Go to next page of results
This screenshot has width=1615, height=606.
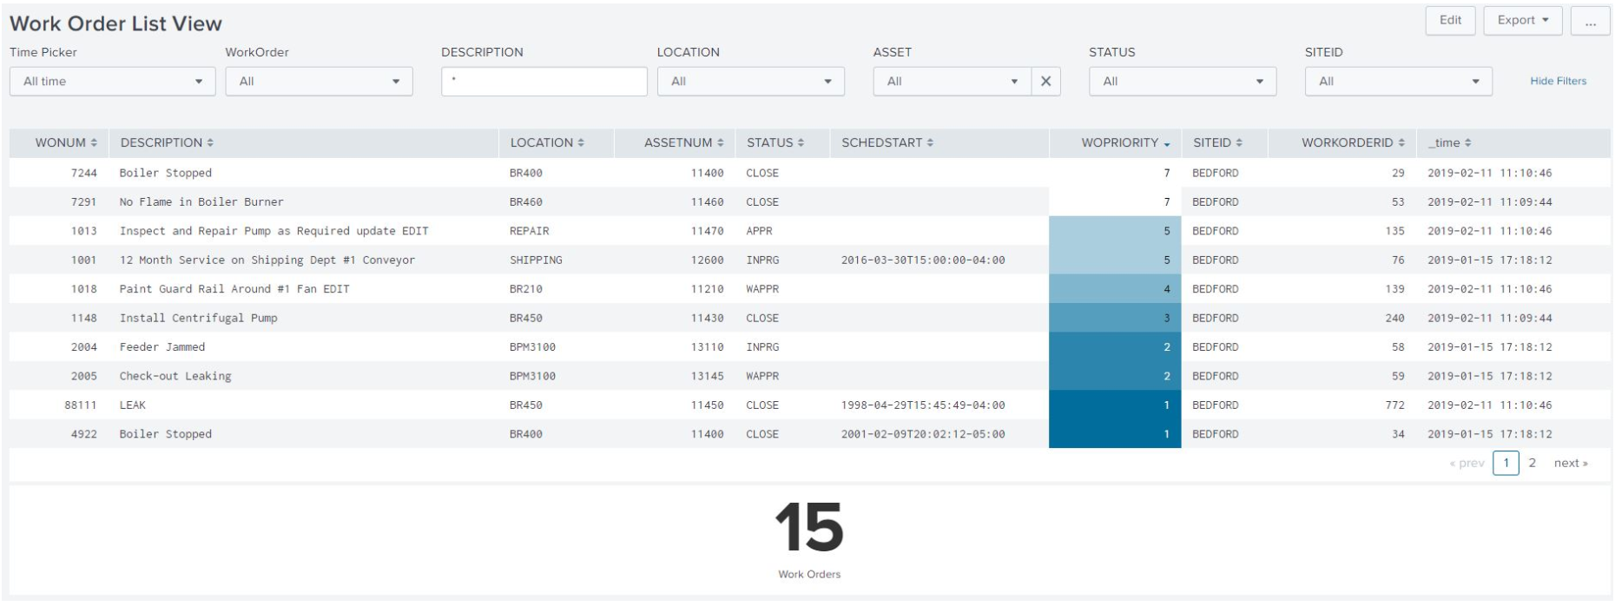click(x=1571, y=463)
